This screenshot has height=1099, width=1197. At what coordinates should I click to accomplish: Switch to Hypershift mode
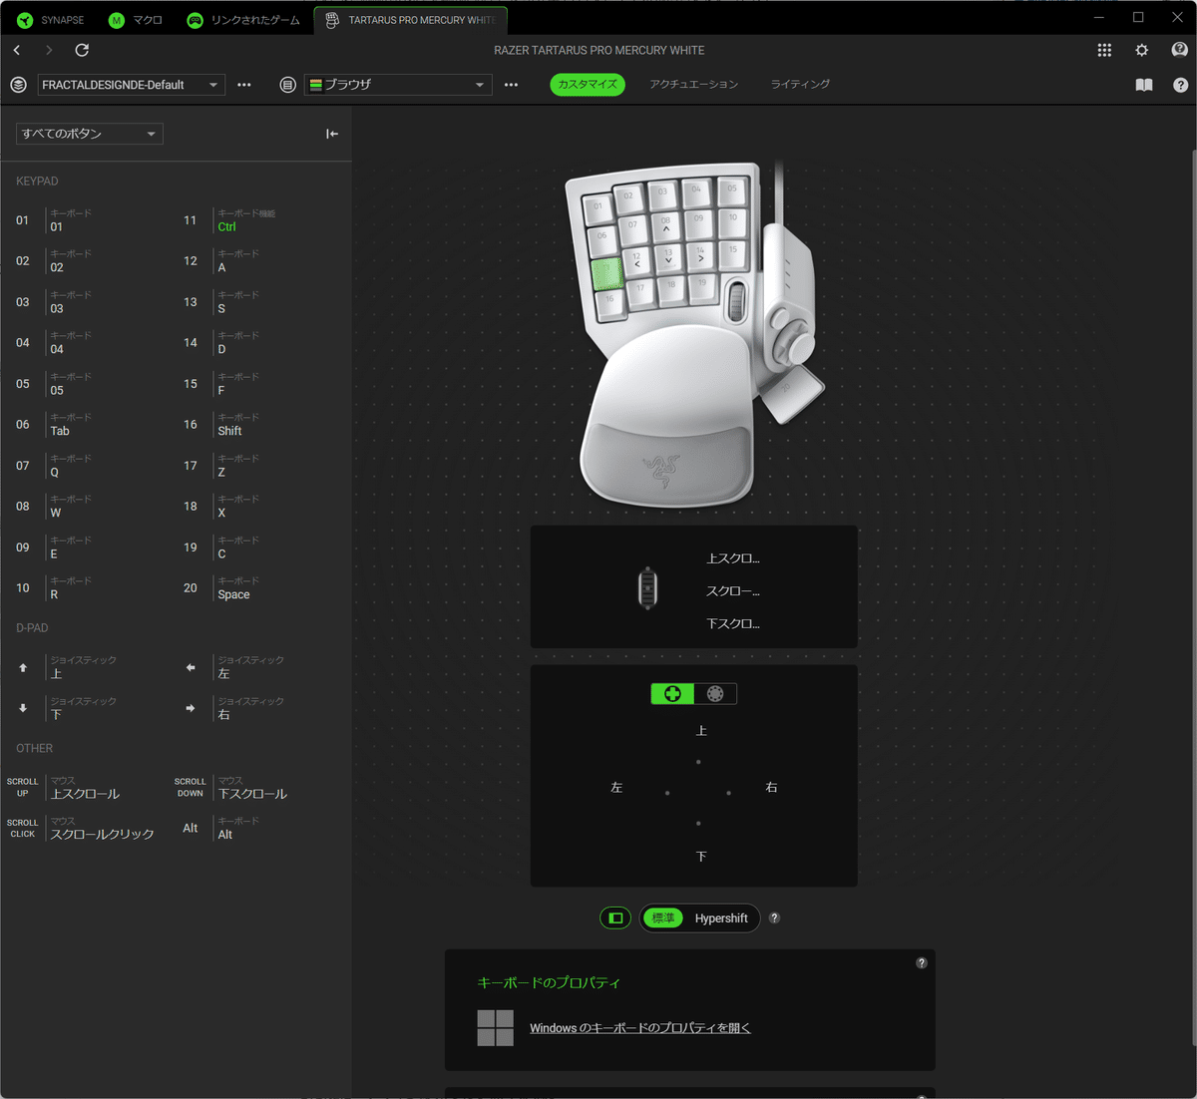tap(721, 918)
